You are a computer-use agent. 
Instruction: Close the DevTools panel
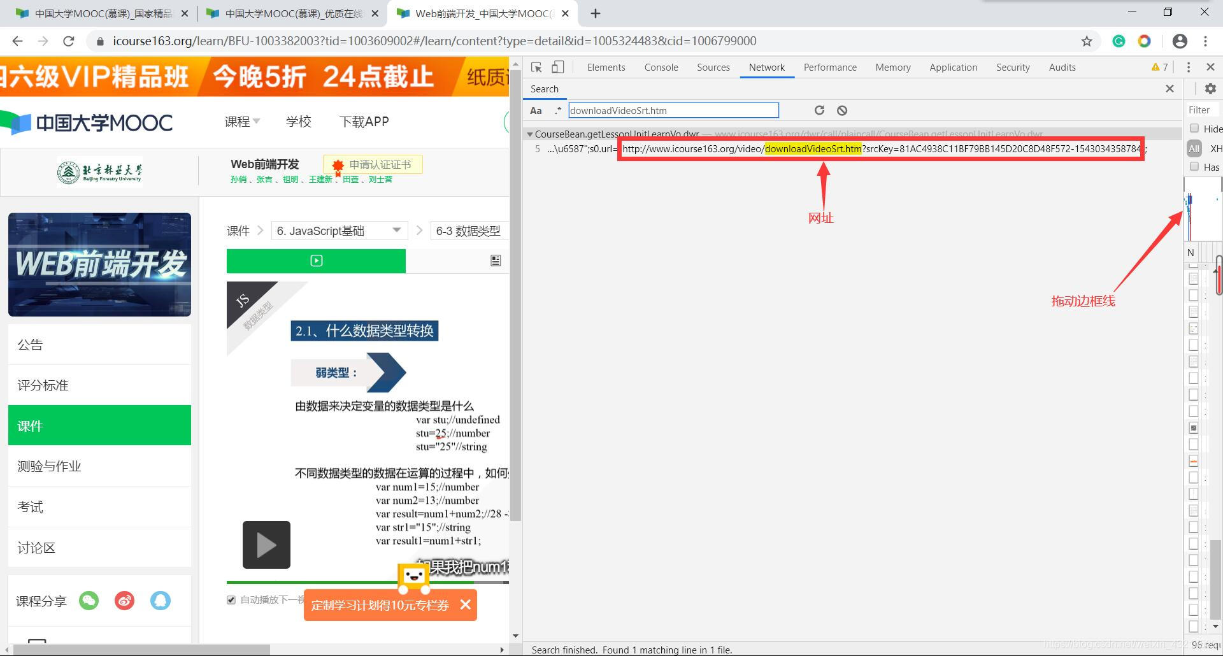click(1210, 67)
